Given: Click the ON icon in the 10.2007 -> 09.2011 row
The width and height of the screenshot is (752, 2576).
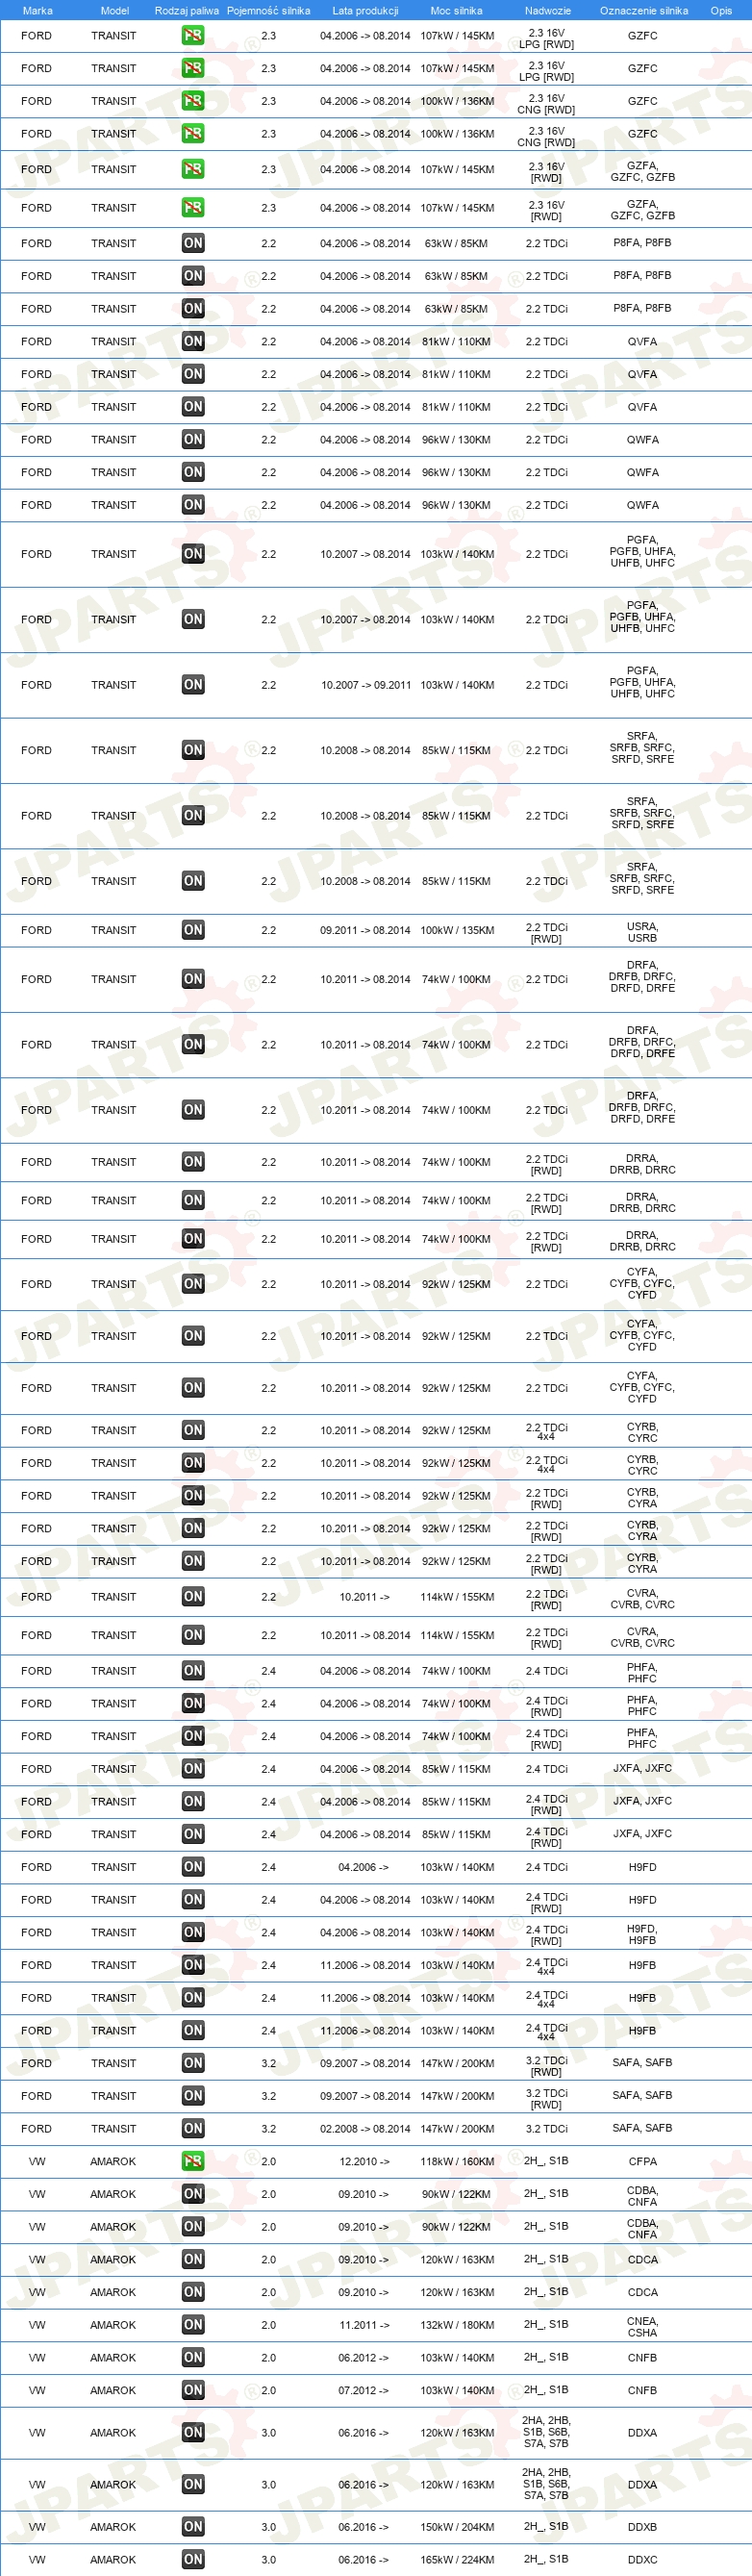Looking at the screenshot, I should point(193,685).
